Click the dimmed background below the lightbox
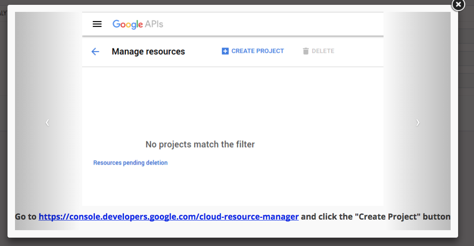Image resolution: width=474 pixels, height=246 pixels. click(x=237, y=242)
